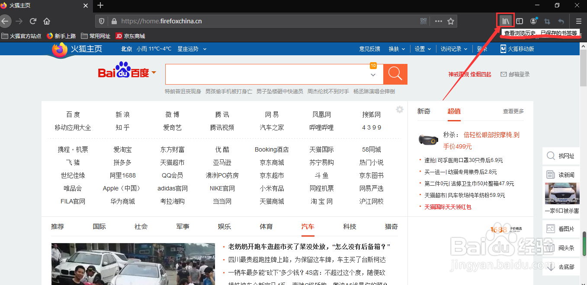Open 火狐官方站点 bookmarks folder
Viewport: 587px width, 285px height.
coord(22,36)
